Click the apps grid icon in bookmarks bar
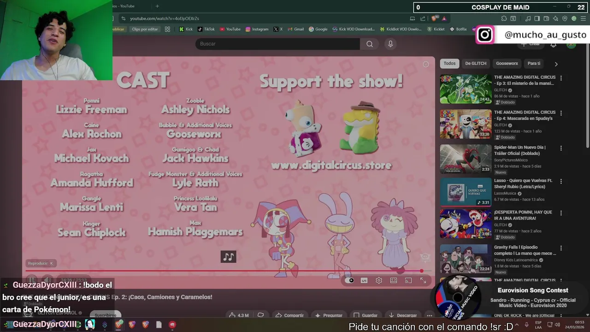Viewport: 590px width, 332px height. (x=167, y=29)
